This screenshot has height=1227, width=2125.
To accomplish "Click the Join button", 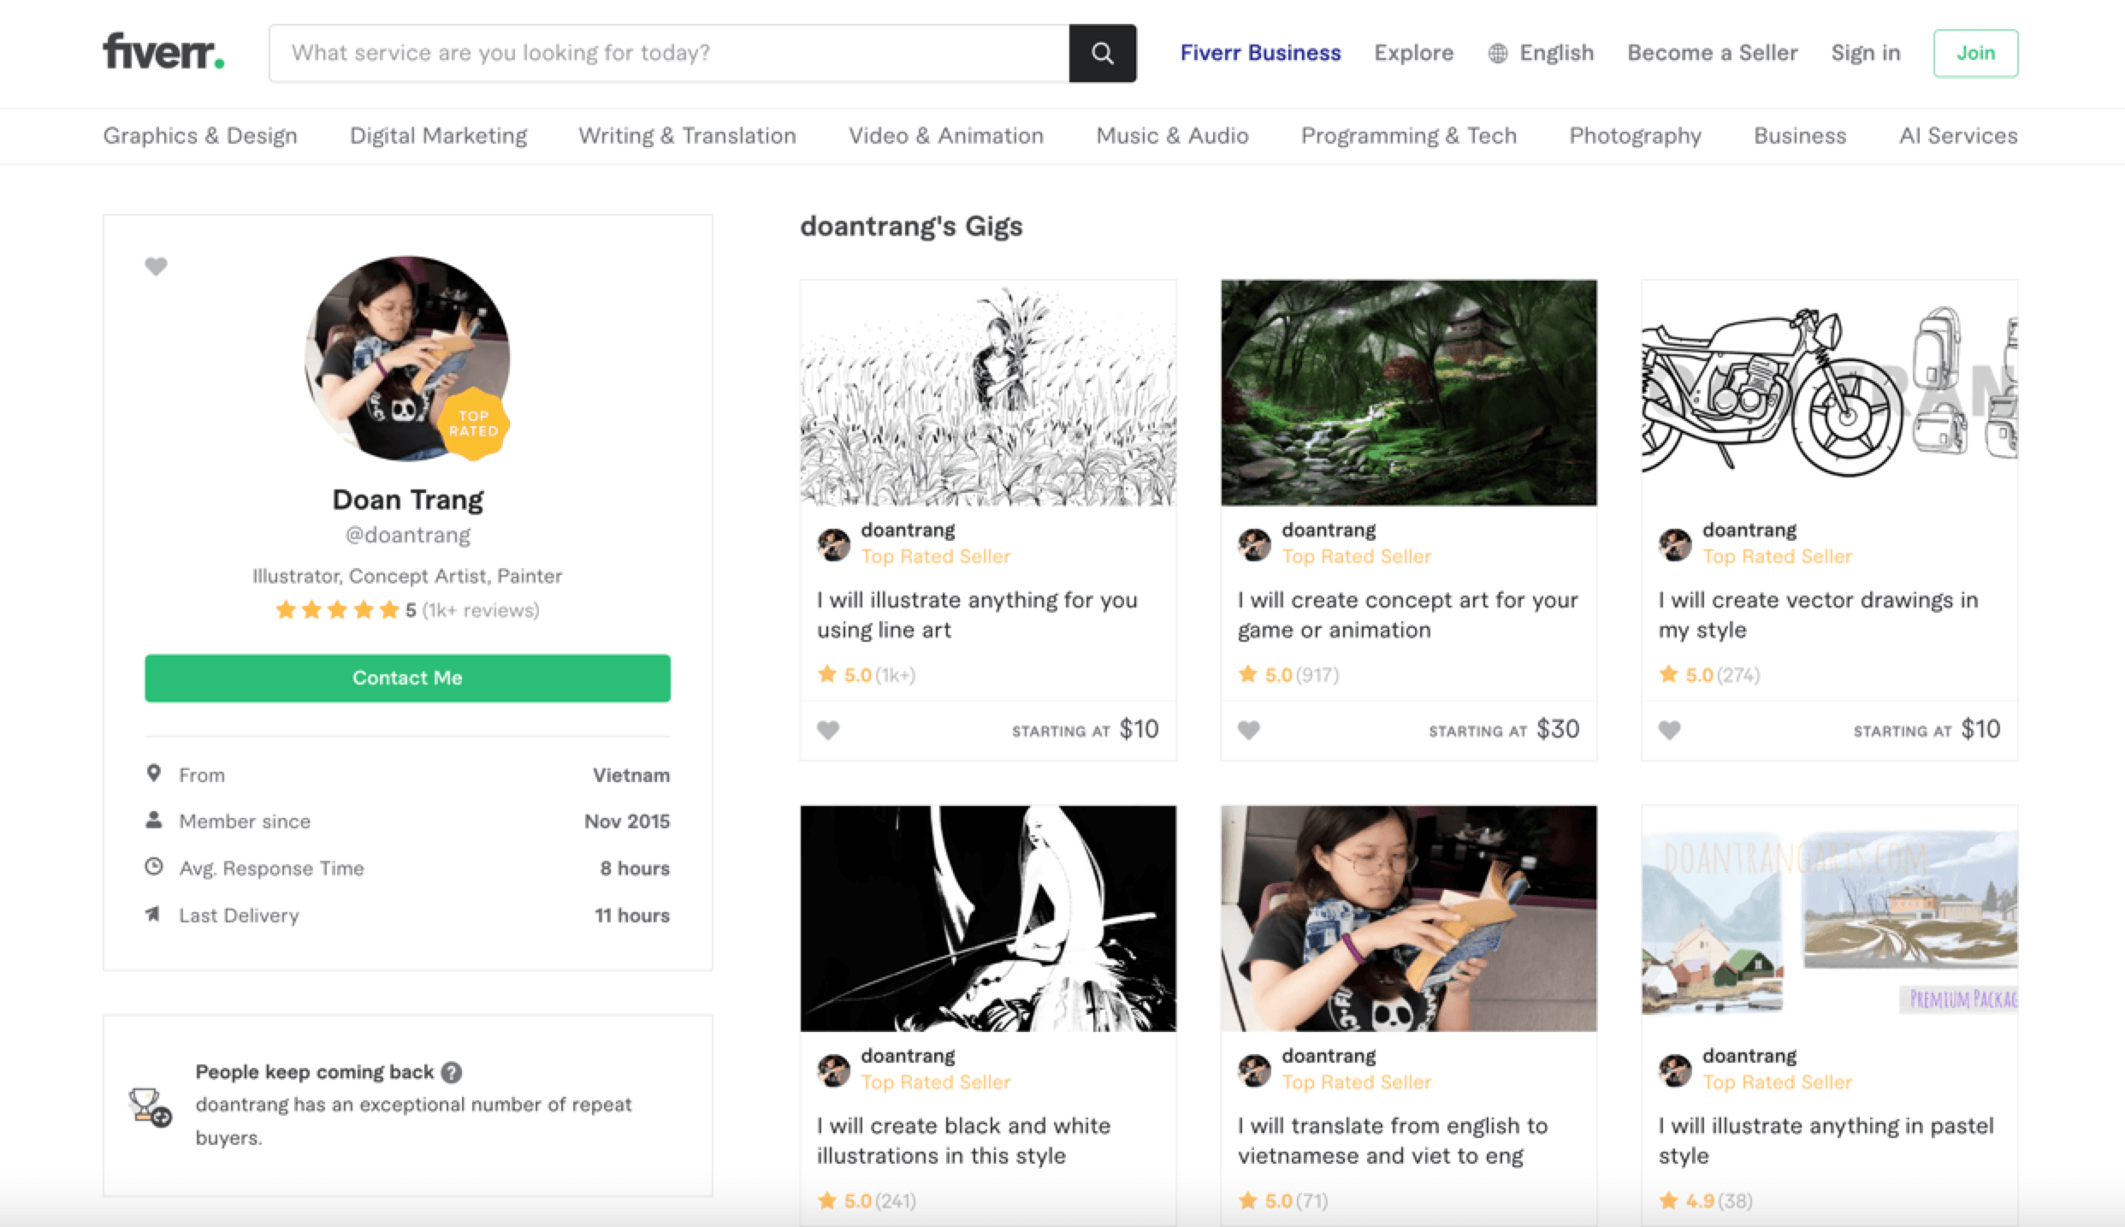I will 1974,52.
